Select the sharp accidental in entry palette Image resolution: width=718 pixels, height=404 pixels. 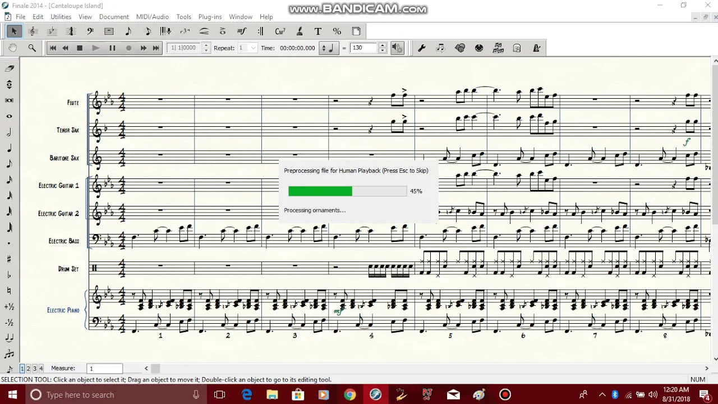pos(10,259)
